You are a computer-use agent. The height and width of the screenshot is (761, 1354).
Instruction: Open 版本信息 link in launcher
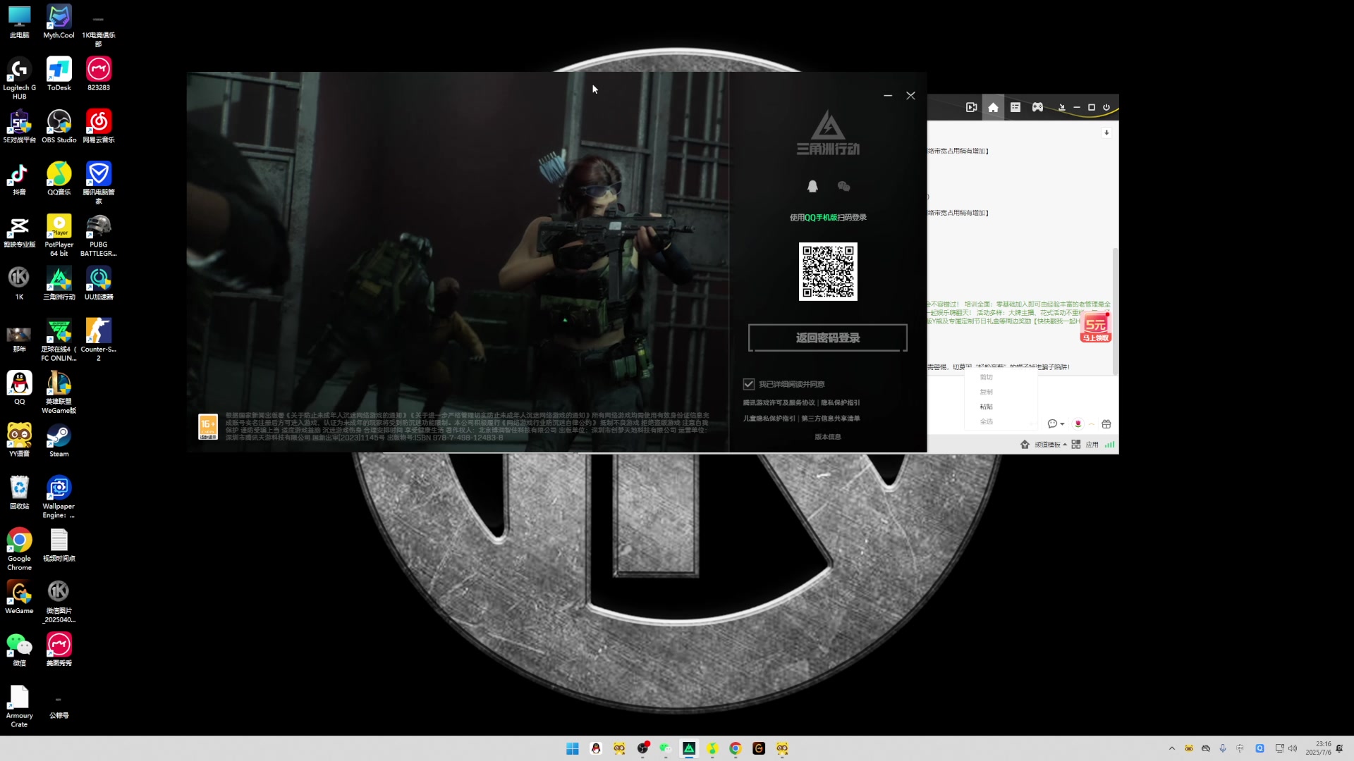(x=828, y=437)
